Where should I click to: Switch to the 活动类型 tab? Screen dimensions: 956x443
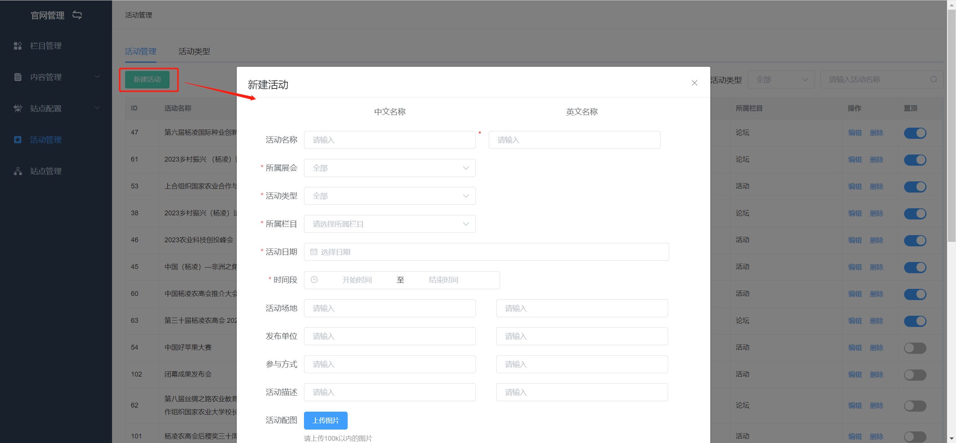click(x=194, y=52)
